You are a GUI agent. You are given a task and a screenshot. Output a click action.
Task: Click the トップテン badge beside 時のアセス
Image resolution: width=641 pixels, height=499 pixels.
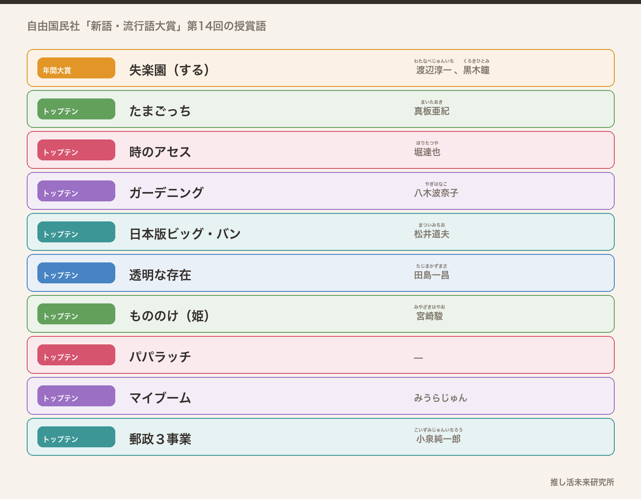[76, 150]
